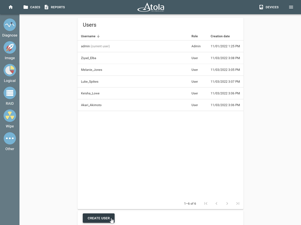This screenshot has height=225, width=301.
Task: Open the RAID icon in sidebar
Action: click(x=10, y=93)
